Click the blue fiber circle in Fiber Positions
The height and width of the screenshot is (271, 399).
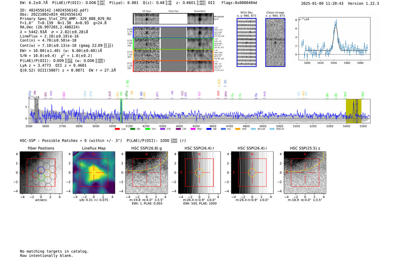[x=41, y=170]
